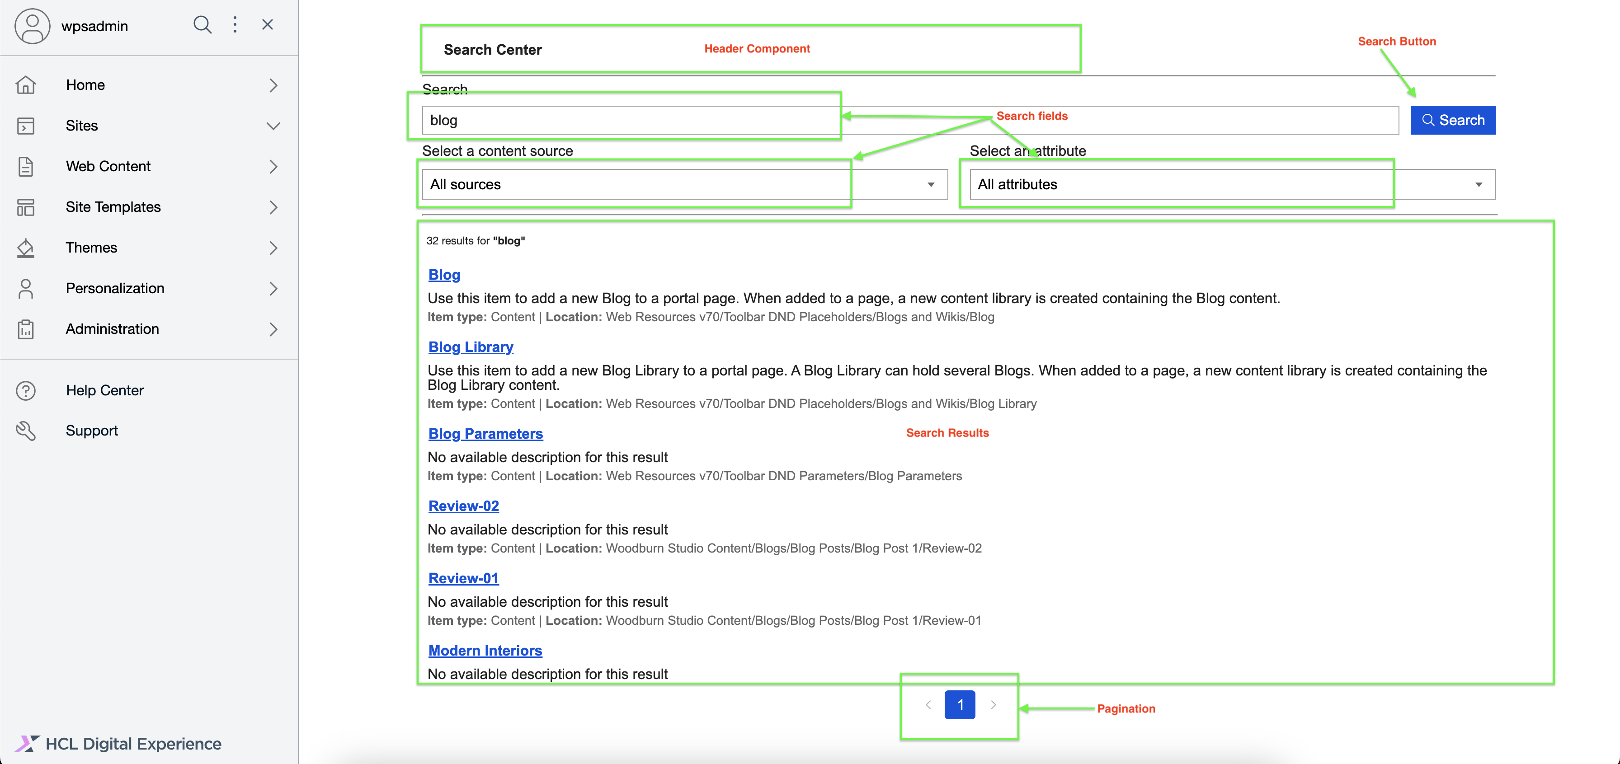
Task: Collapse the Sites menu chevron
Action: [273, 126]
